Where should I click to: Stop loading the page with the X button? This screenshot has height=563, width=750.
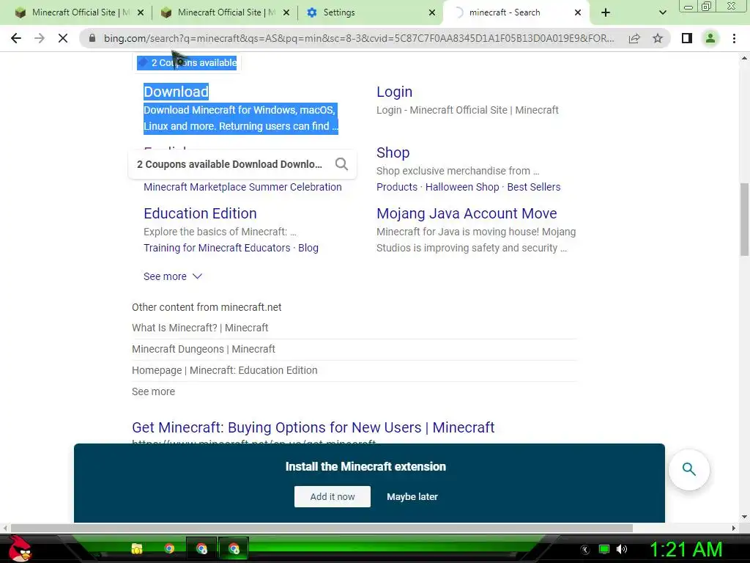(63, 38)
